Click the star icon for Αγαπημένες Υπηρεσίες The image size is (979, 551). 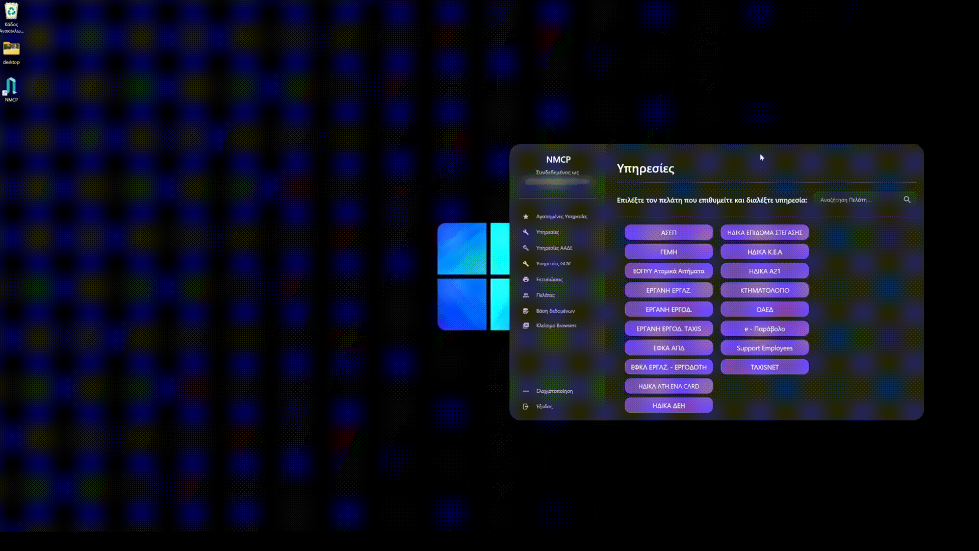click(x=526, y=217)
